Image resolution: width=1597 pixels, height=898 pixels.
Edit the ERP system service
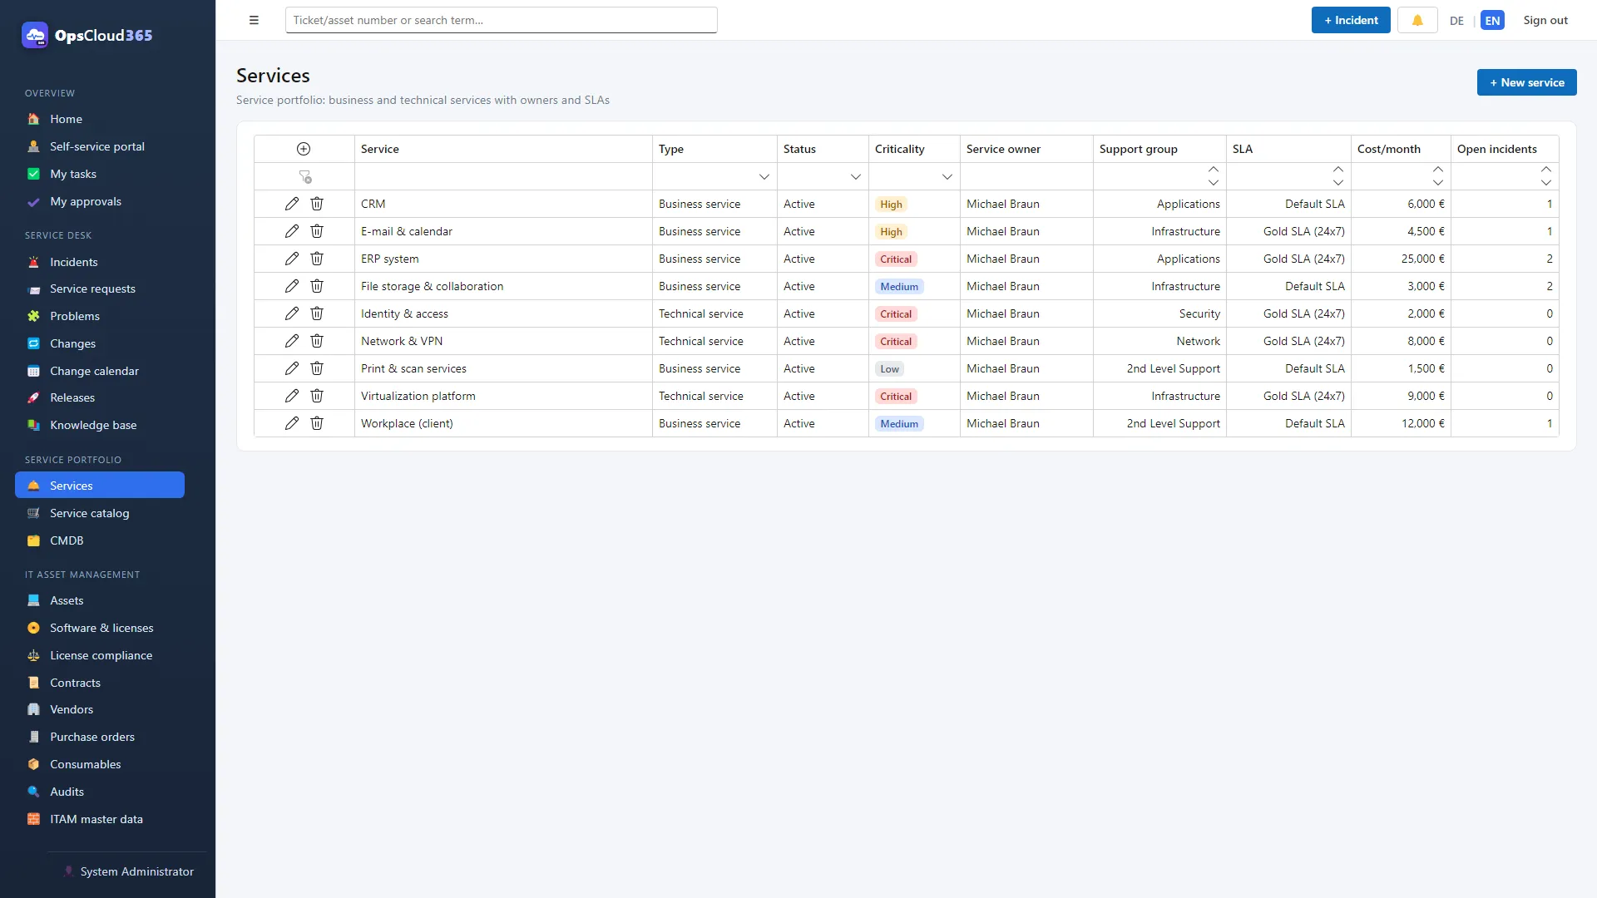click(292, 259)
